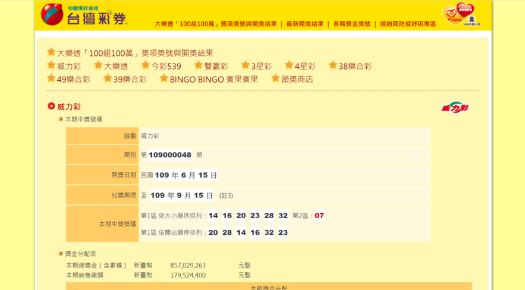Click the 本期中獎號碼 bullet heading

[84, 119]
